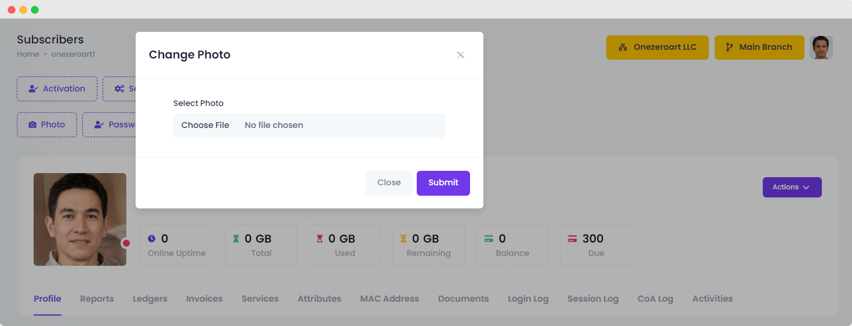Click the red card icon for Due
The width and height of the screenshot is (852, 326).
pyautogui.click(x=573, y=239)
